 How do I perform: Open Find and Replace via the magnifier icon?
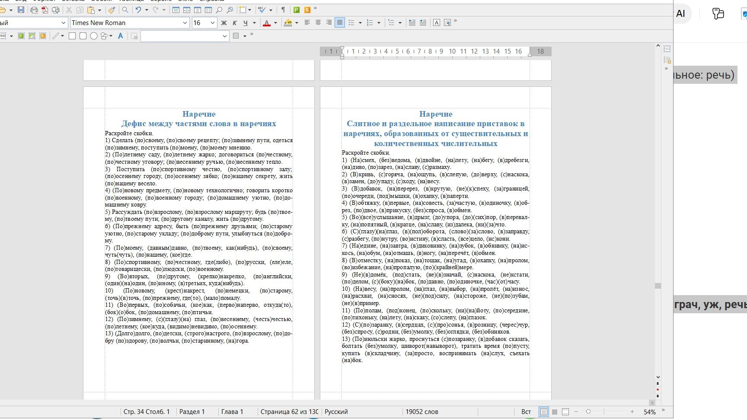point(125,10)
